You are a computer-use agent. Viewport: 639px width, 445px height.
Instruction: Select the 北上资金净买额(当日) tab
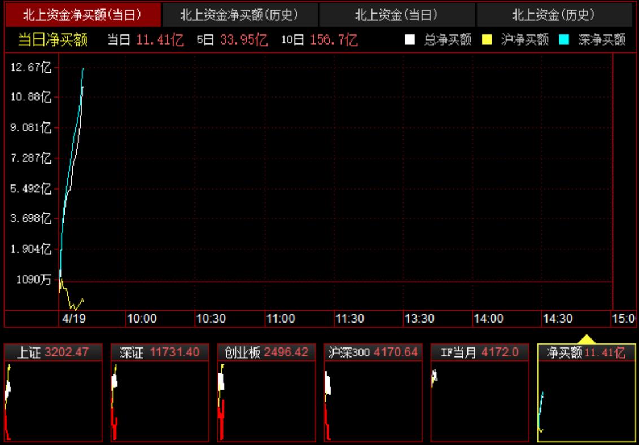pos(82,14)
